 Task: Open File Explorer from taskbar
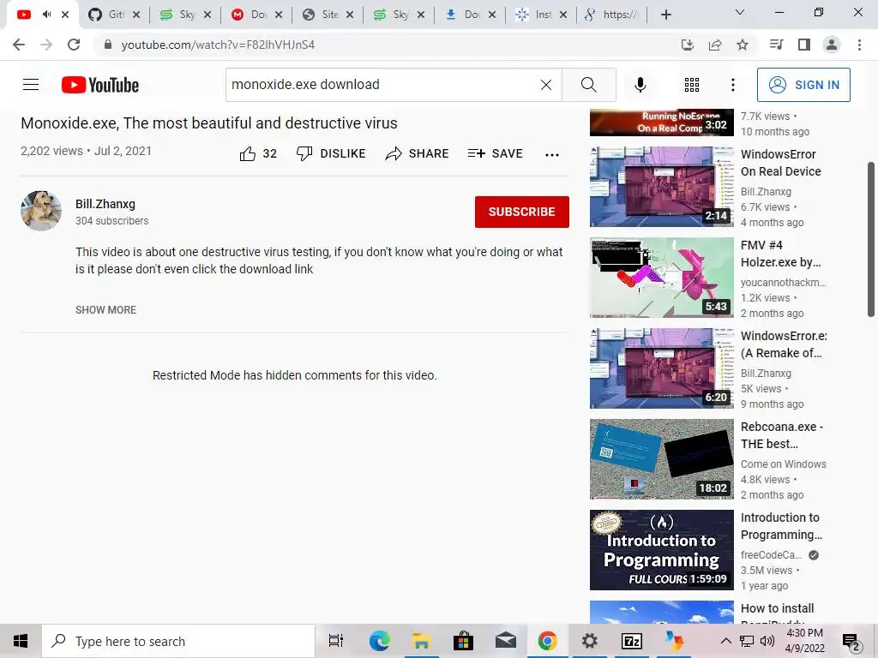[421, 641]
